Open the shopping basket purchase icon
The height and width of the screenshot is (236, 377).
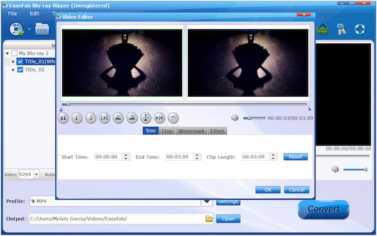322,29
